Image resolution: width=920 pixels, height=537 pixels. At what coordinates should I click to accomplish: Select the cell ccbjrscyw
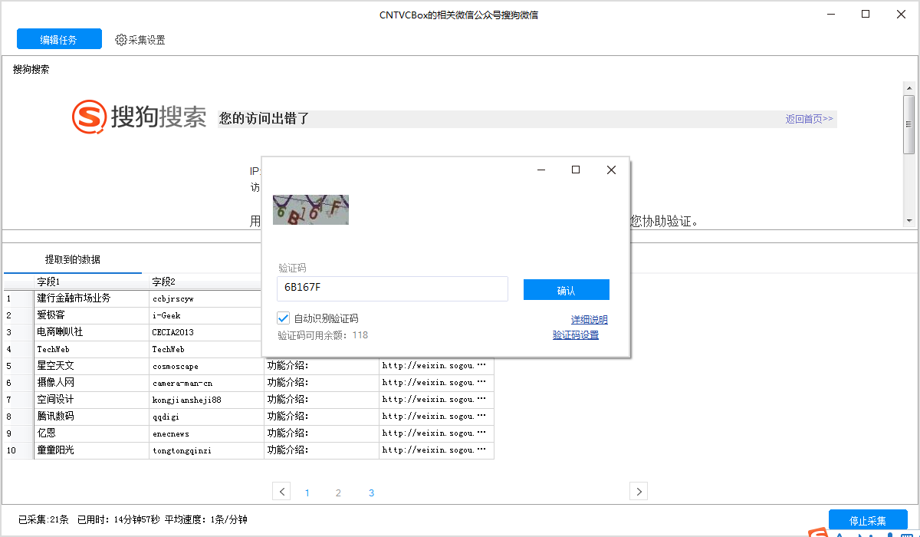206,298
